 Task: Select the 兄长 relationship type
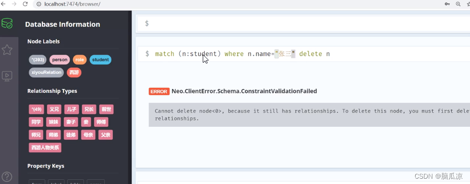click(89, 109)
